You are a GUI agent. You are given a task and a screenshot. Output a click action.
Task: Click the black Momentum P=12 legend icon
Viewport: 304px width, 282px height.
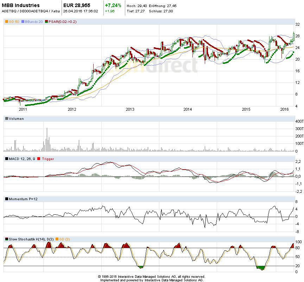coord(6,199)
